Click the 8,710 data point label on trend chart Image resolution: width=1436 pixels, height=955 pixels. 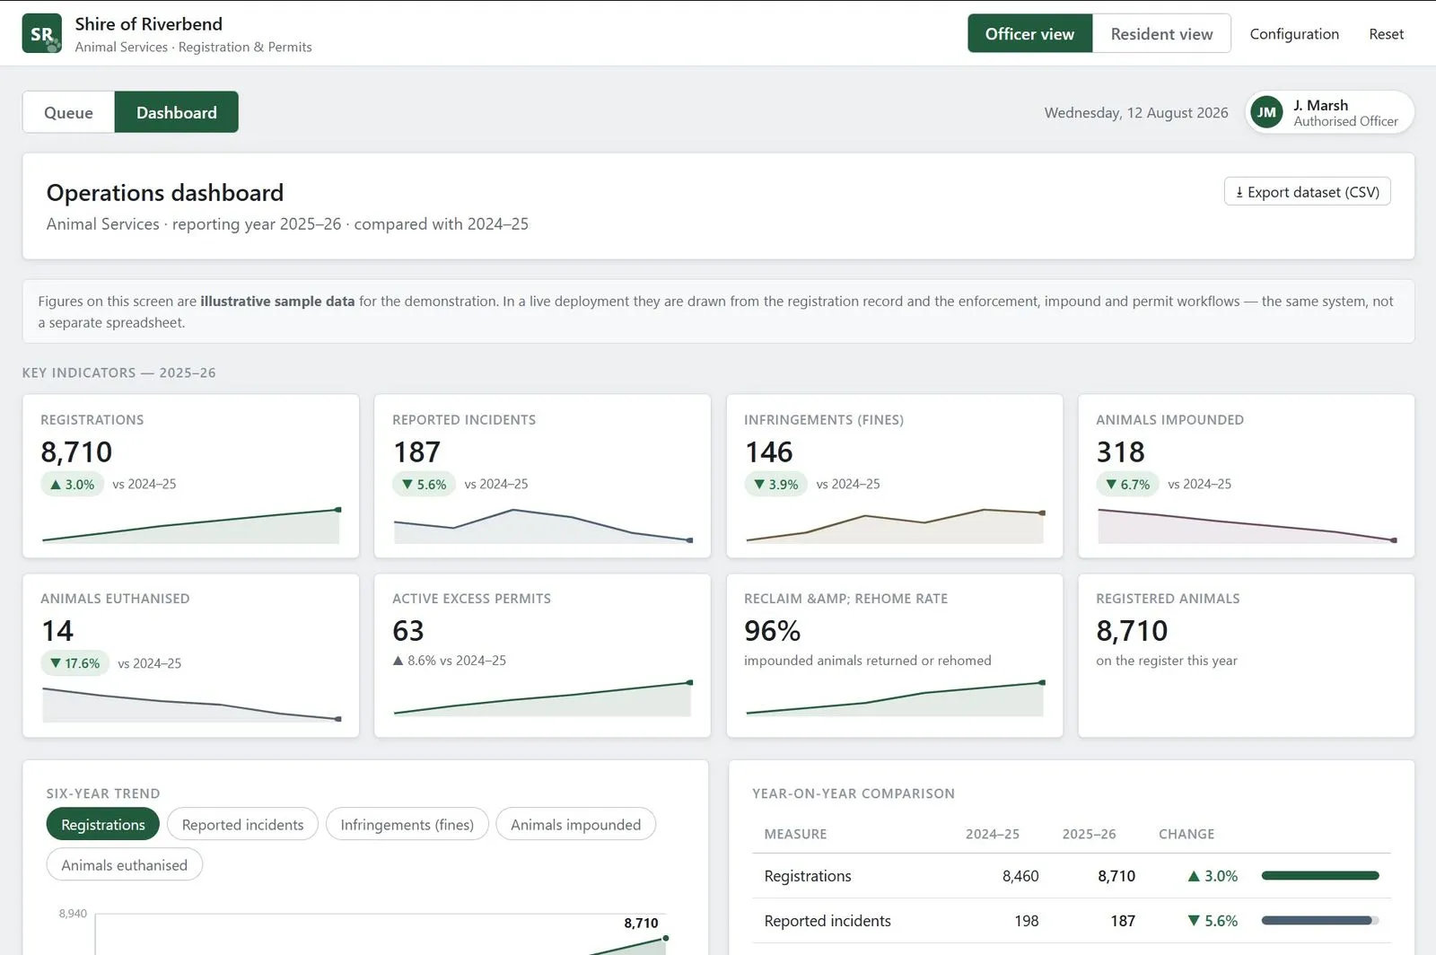coord(641,923)
